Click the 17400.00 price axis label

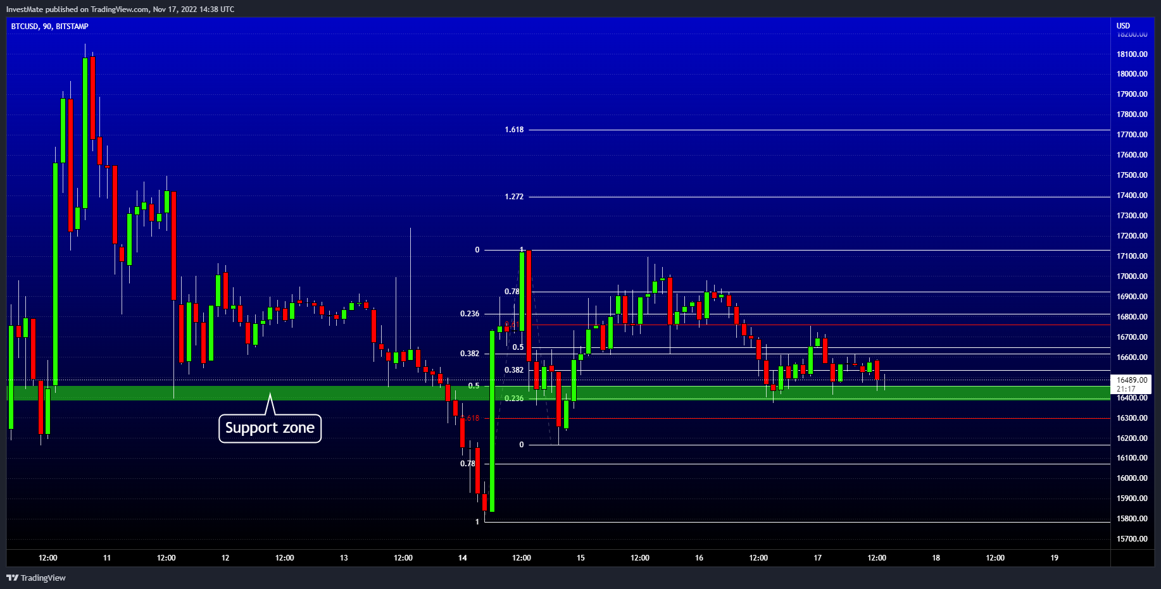[x=1132, y=195]
